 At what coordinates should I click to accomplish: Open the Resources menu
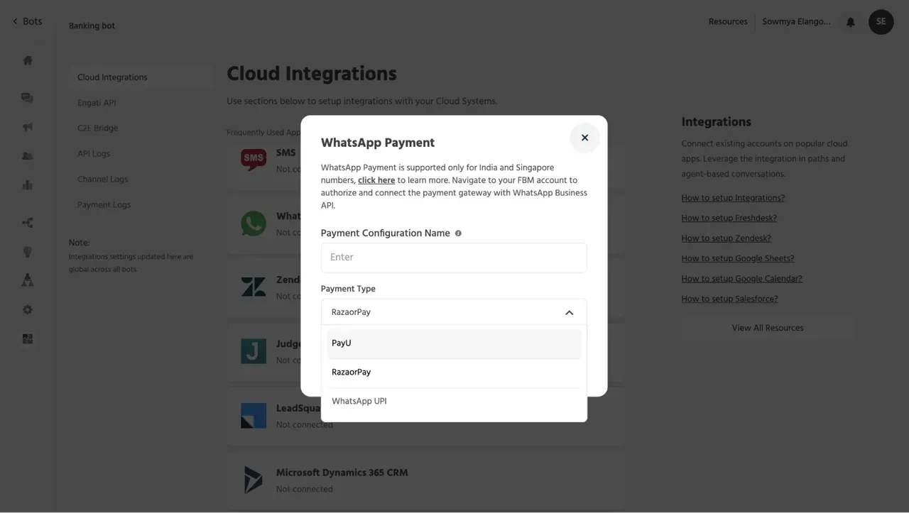coord(728,22)
